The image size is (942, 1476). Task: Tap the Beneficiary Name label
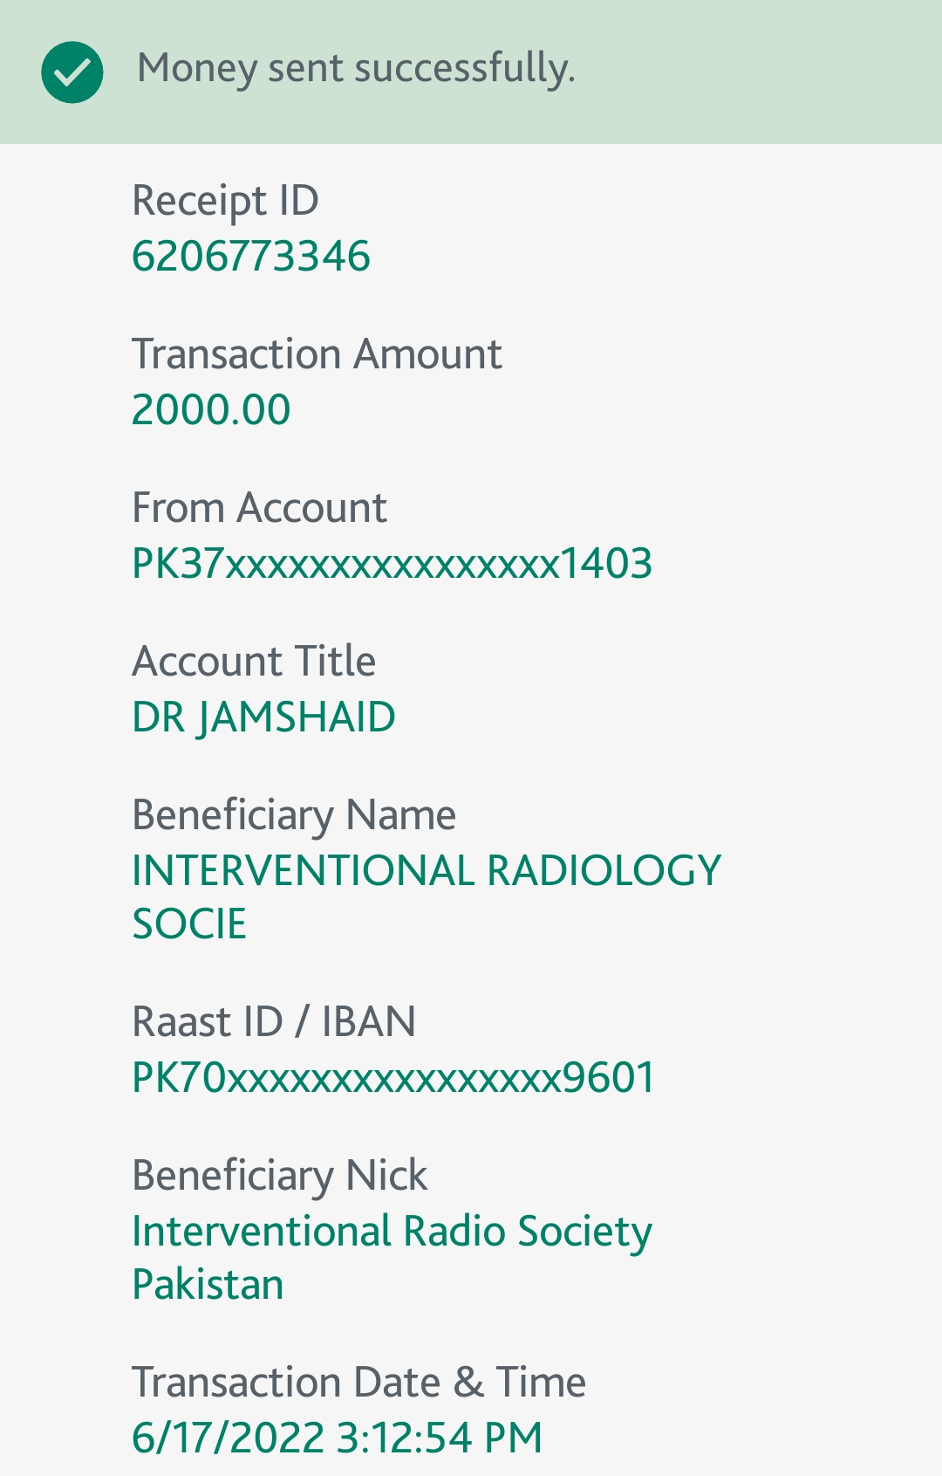(x=294, y=815)
